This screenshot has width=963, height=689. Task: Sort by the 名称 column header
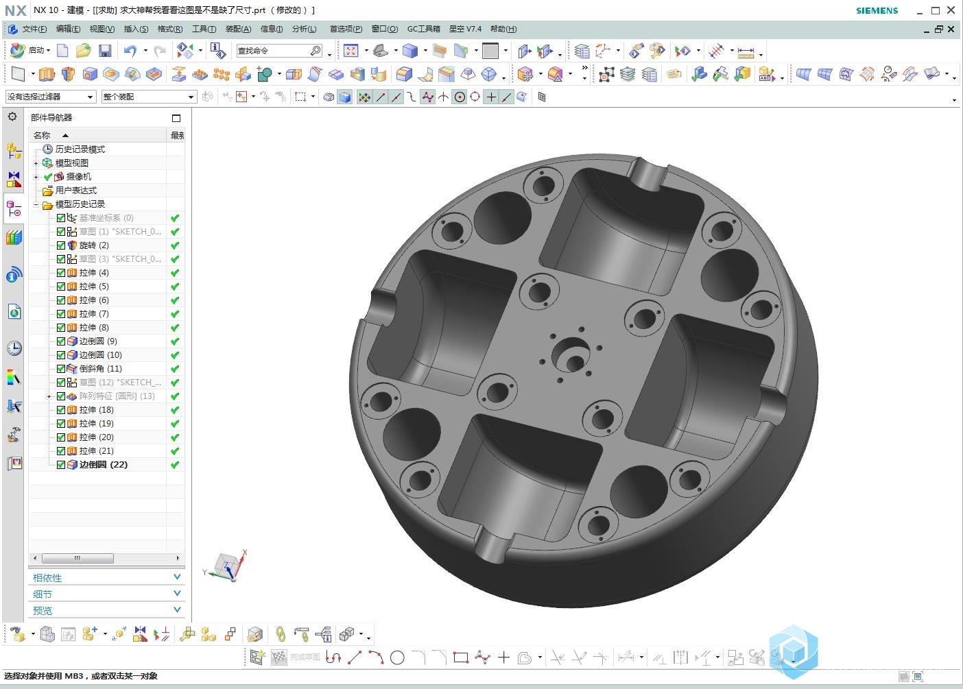(97, 135)
